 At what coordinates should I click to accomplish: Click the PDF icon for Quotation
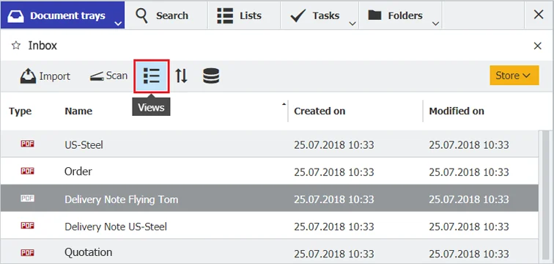pyautogui.click(x=28, y=252)
